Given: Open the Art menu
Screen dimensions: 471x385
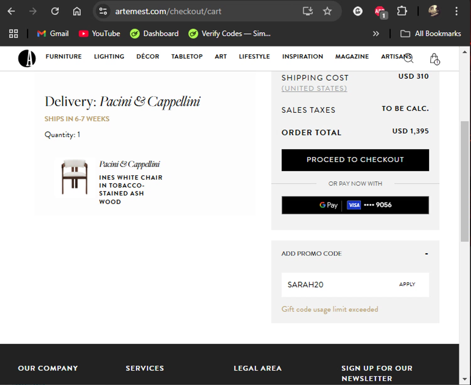Looking at the screenshot, I should point(221,56).
